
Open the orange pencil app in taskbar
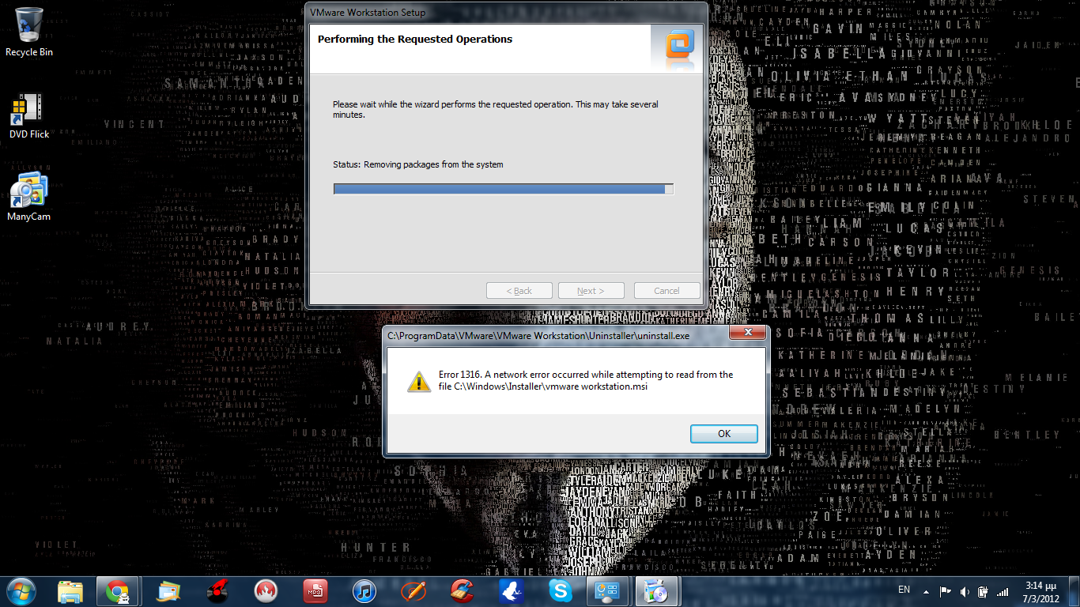tap(413, 591)
